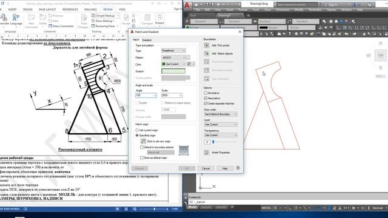Image resolution: width=388 pixels, height=218 pixels.
Task: Select Use current origin radio button
Action: 137,130
